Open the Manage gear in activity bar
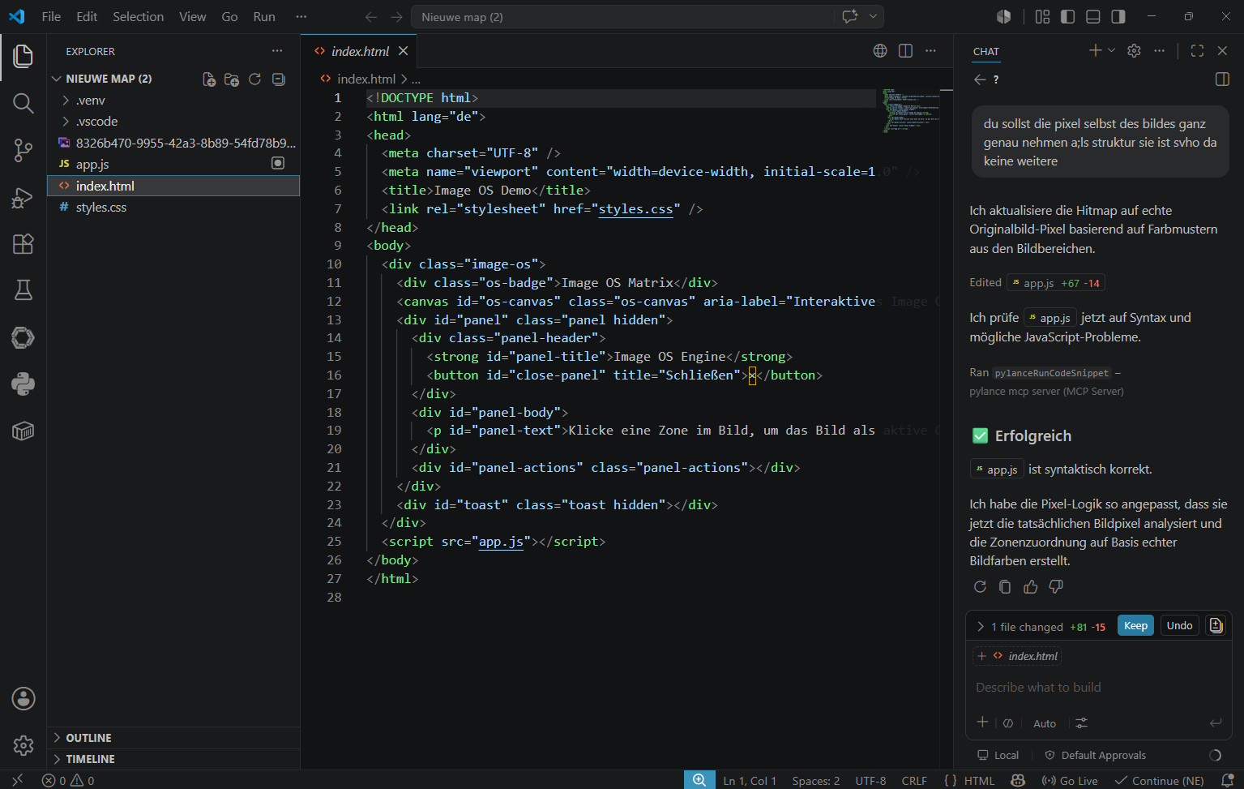The width and height of the screenshot is (1244, 789). (23, 745)
